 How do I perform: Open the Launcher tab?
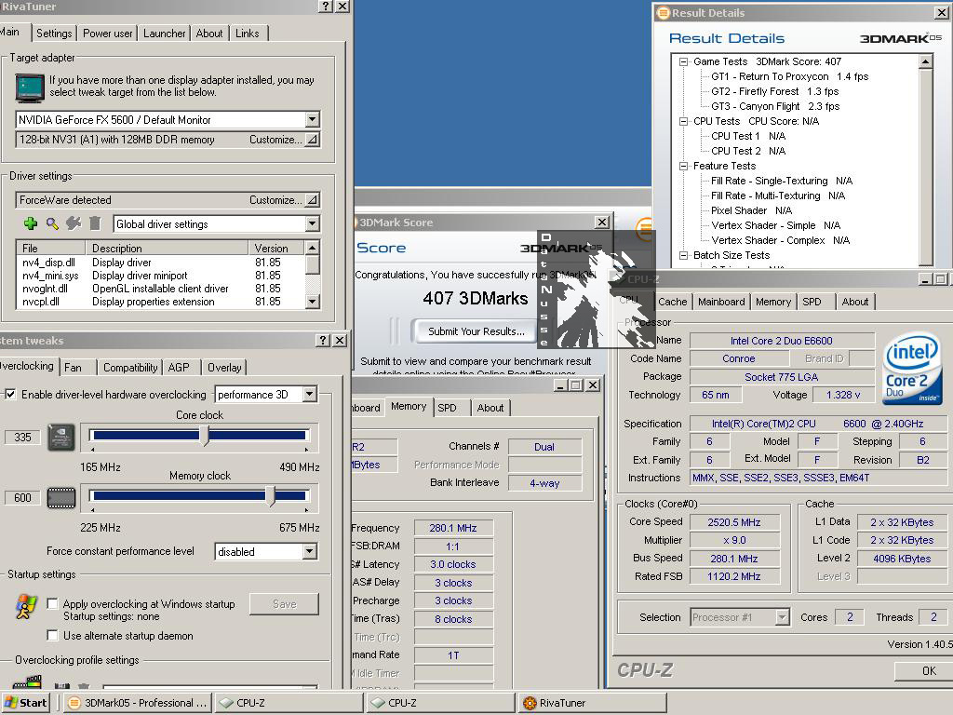(x=164, y=34)
